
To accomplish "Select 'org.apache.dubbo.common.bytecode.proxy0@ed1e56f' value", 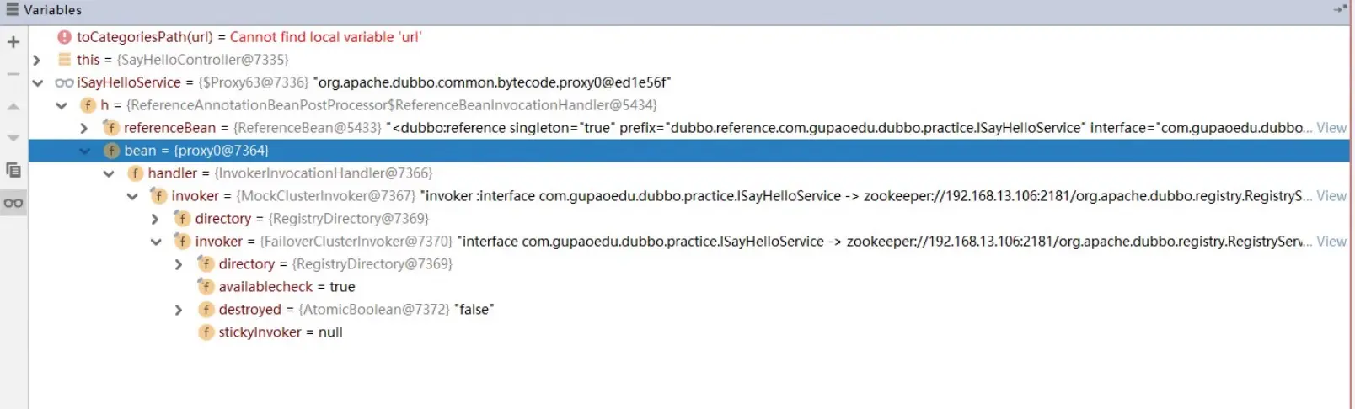I will 492,82.
